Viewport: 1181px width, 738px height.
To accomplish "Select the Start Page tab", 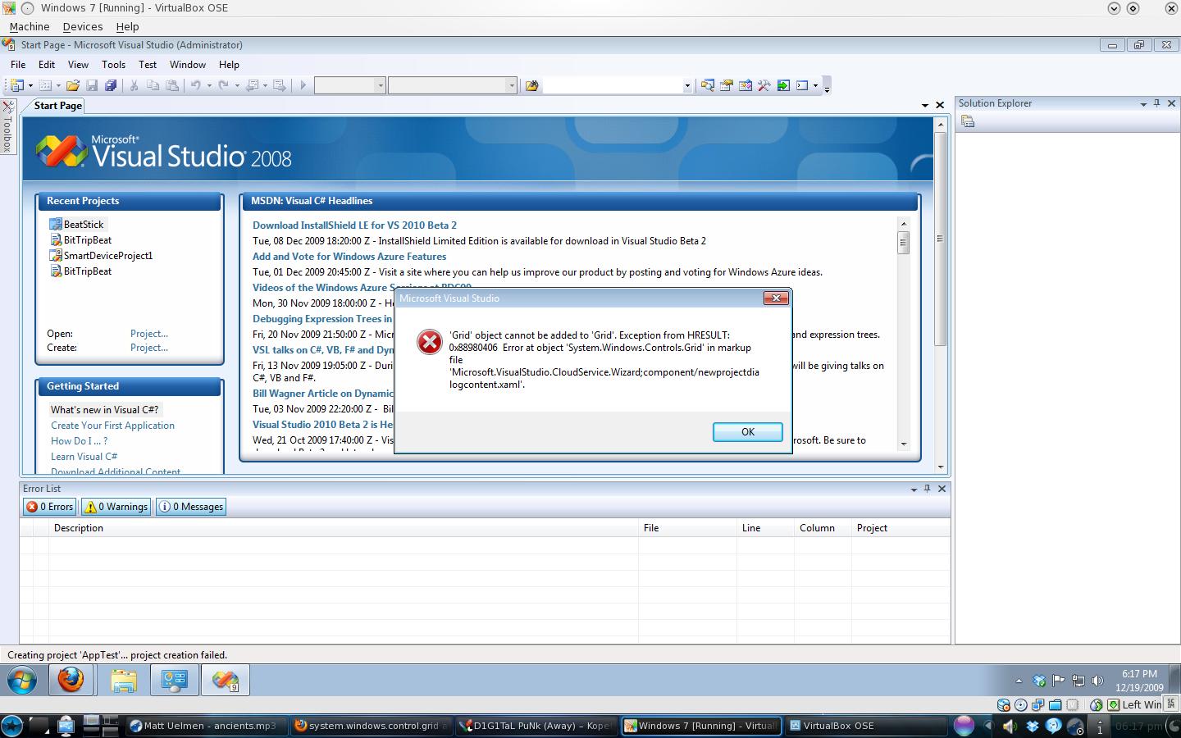I will (x=58, y=106).
